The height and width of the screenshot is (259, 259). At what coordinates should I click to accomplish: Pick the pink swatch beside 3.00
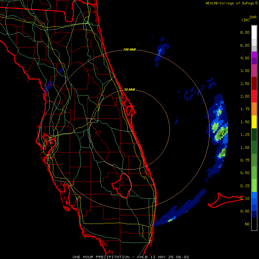click(254, 71)
